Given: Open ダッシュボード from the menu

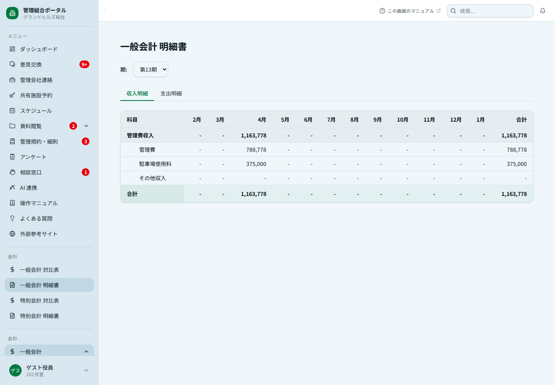Looking at the screenshot, I should 49,49.
